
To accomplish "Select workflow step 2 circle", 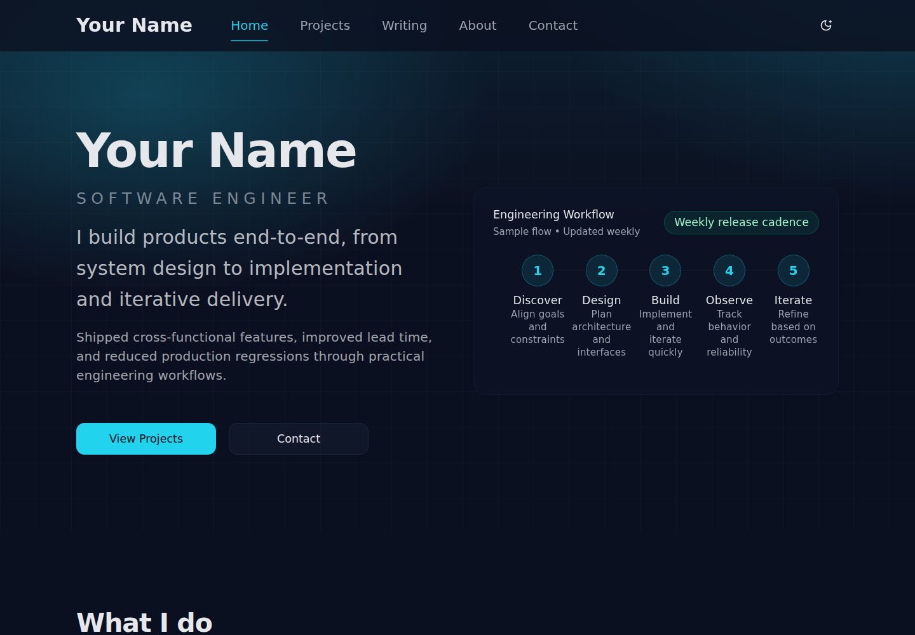I will click(x=602, y=271).
